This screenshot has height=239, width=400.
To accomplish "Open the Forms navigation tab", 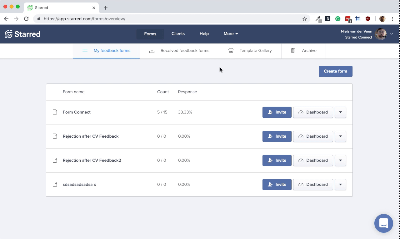I will click(150, 34).
